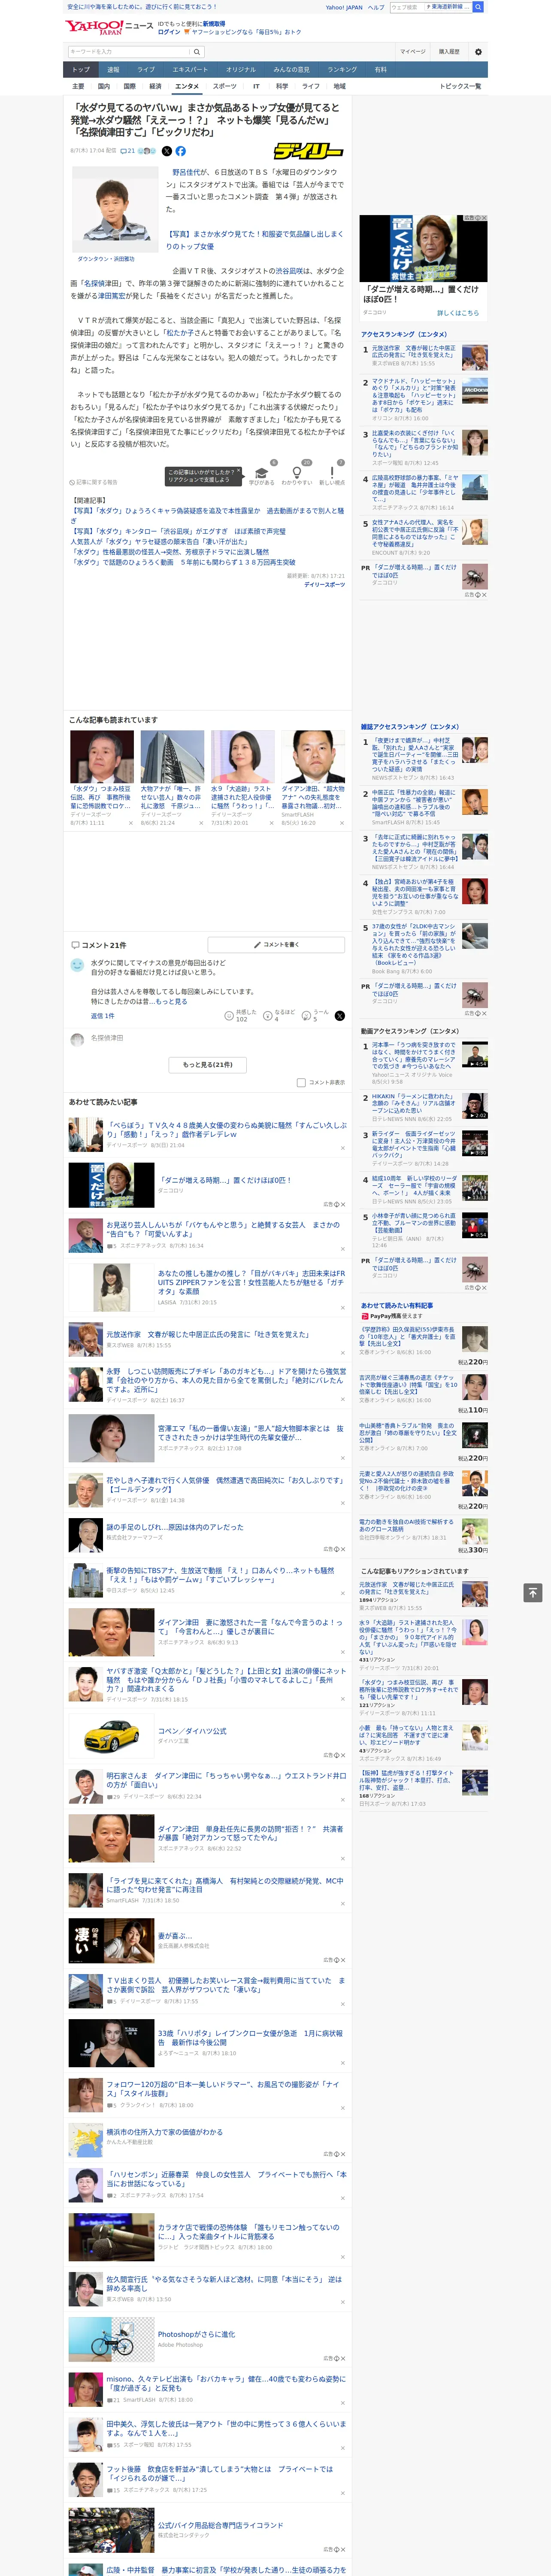
Task: Submit the top web search with blue button
Action: coord(478,7)
